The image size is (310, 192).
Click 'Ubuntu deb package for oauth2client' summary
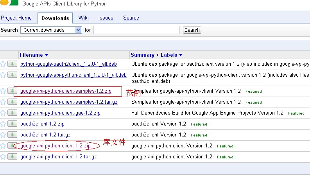click(x=220, y=64)
